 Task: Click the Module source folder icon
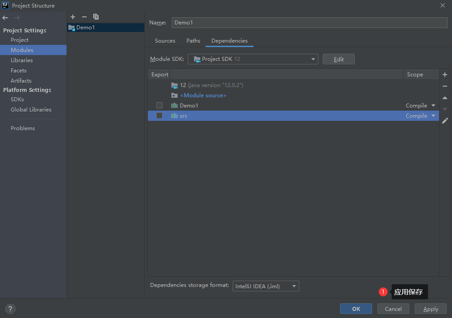pyautogui.click(x=174, y=95)
